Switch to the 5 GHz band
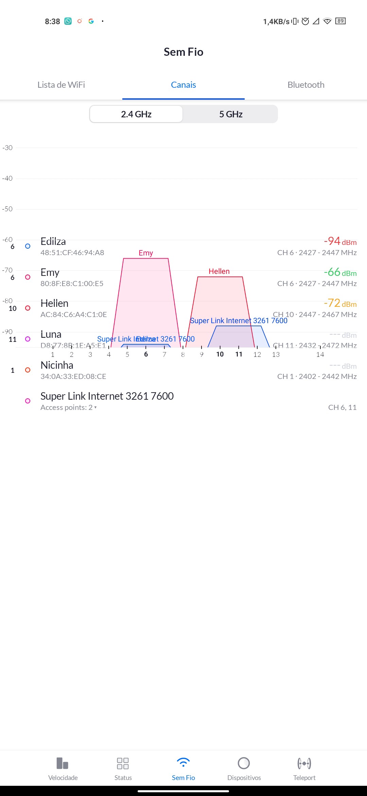The height and width of the screenshot is (796, 367). (x=231, y=114)
